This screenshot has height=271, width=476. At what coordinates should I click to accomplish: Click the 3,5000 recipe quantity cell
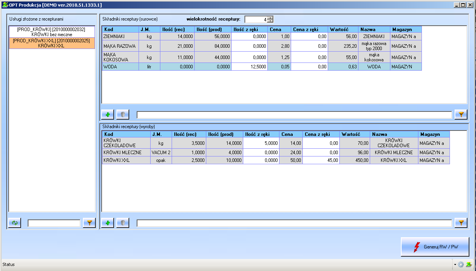coord(189,143)
